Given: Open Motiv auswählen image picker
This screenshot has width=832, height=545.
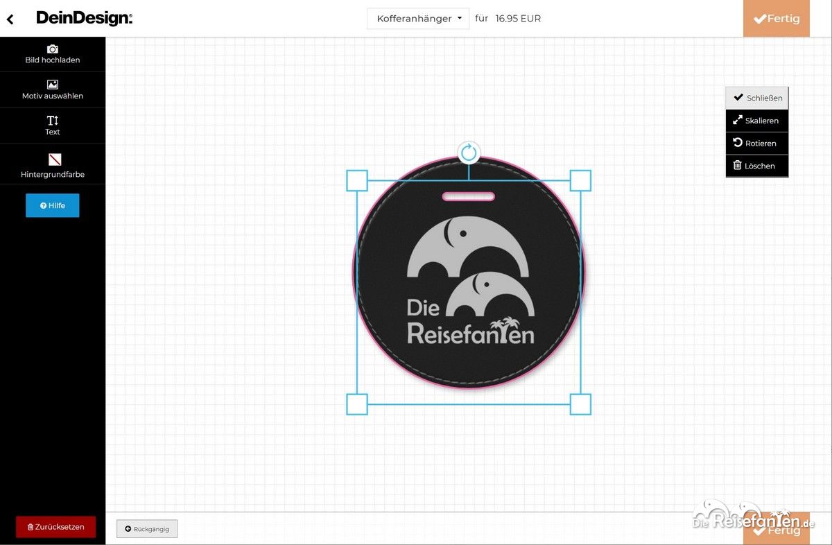Looking at the screenshot, I should point(53,89).
